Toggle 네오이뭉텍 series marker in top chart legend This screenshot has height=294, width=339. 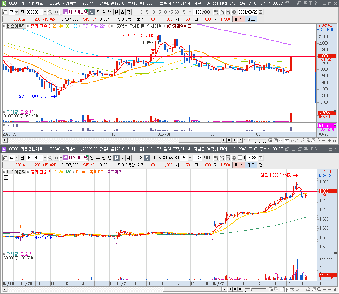point(4,26)
